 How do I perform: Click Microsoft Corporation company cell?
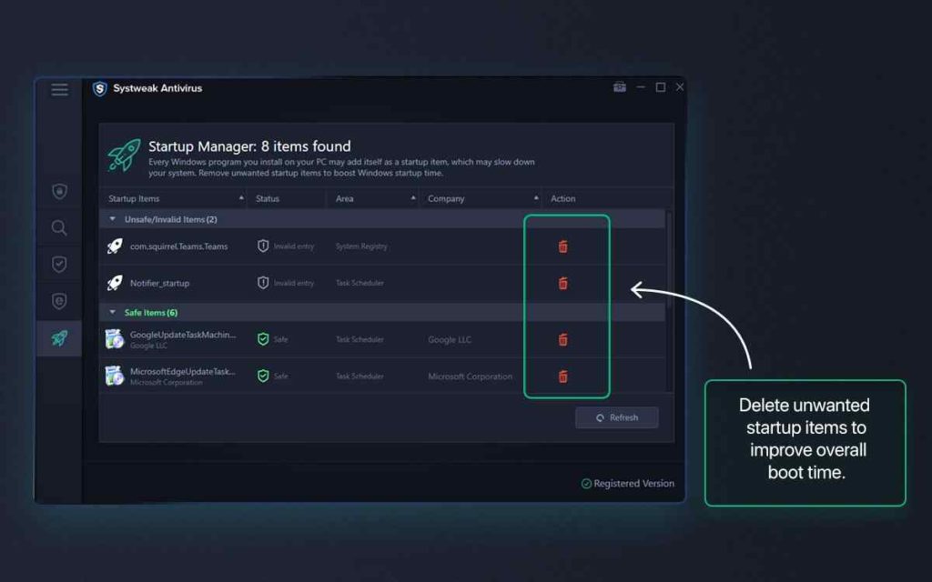471,376
